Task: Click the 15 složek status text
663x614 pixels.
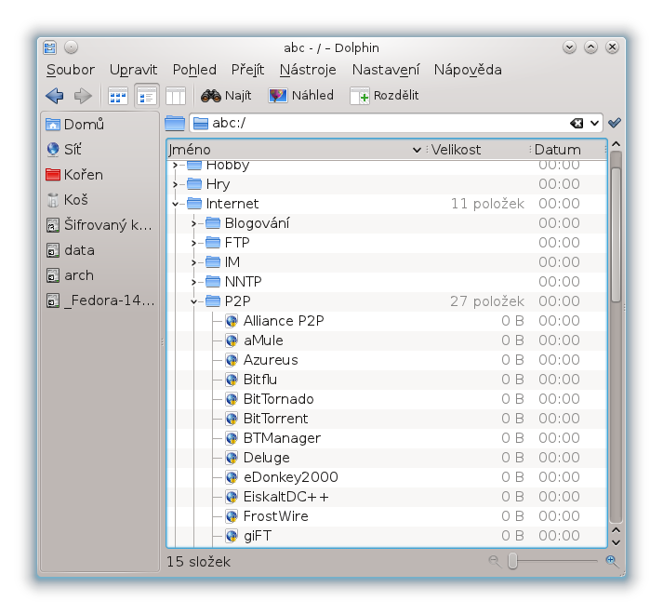Action: (199, 562)
